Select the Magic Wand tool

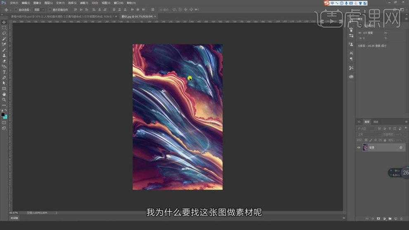pos(4,38)
